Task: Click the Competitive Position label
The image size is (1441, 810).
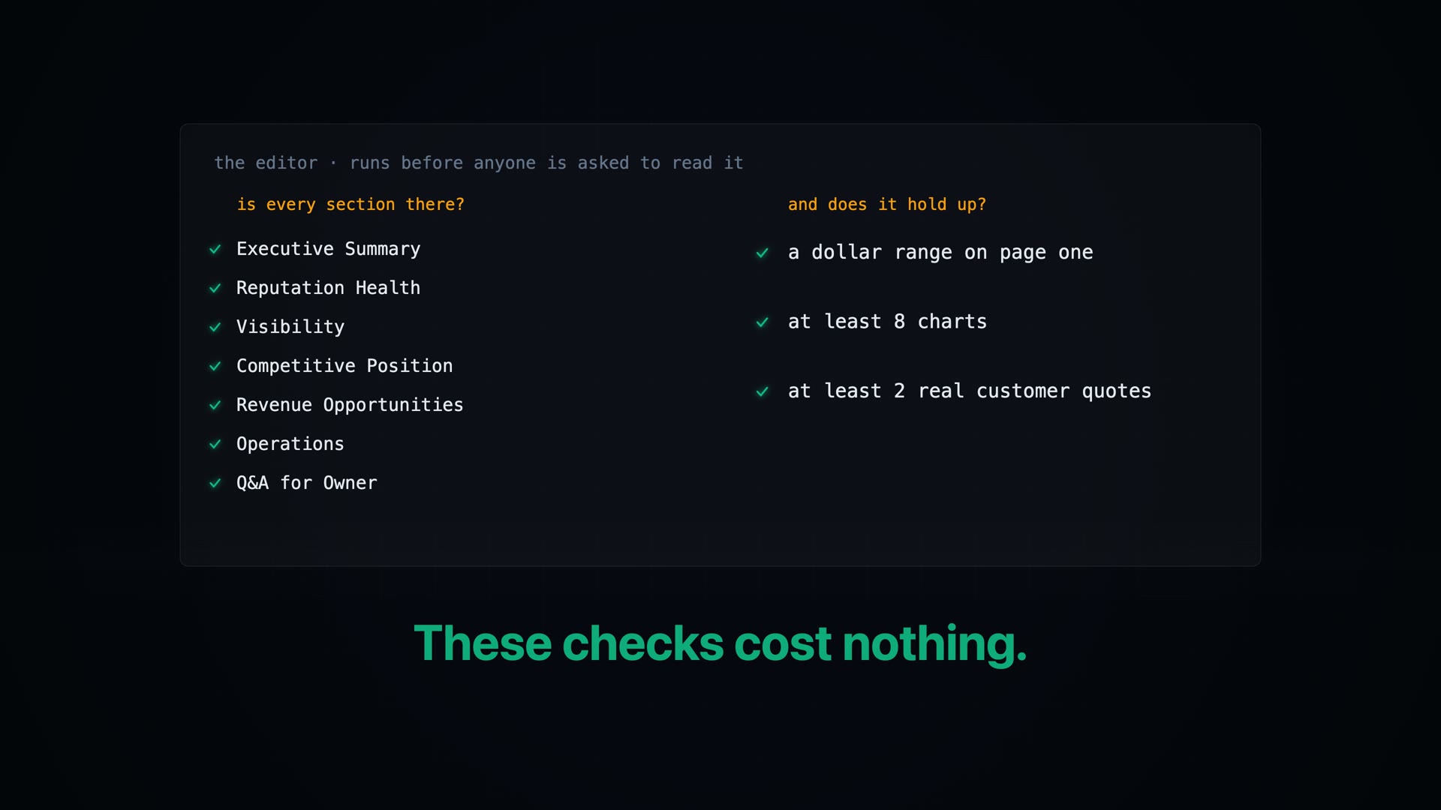Action: click(344, 366)
